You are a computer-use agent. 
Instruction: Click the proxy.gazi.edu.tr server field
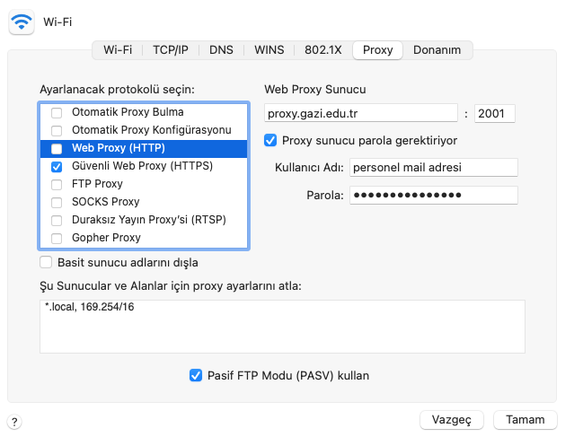(361, 113)
